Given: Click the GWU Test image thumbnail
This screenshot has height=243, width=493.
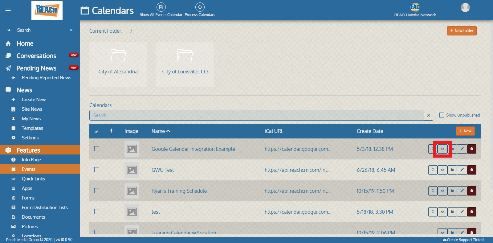Looking at the screenshot, I should 132,170.
